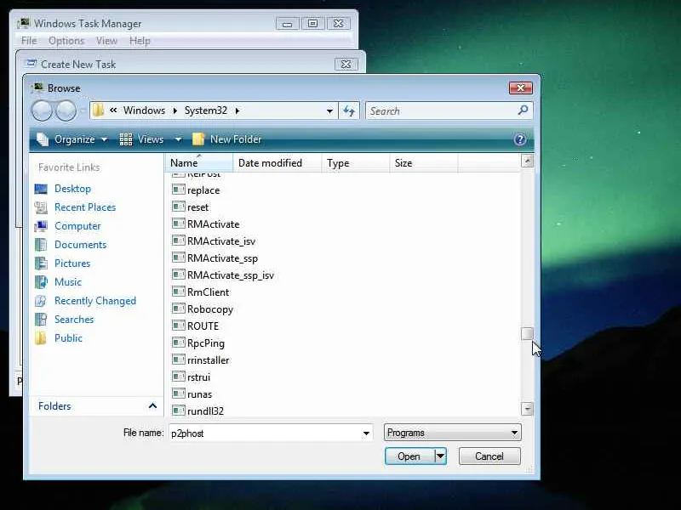Click the Public folder icon
Image resolution: width=681 pixels, height=510 pixels.
tap(41, 337)
